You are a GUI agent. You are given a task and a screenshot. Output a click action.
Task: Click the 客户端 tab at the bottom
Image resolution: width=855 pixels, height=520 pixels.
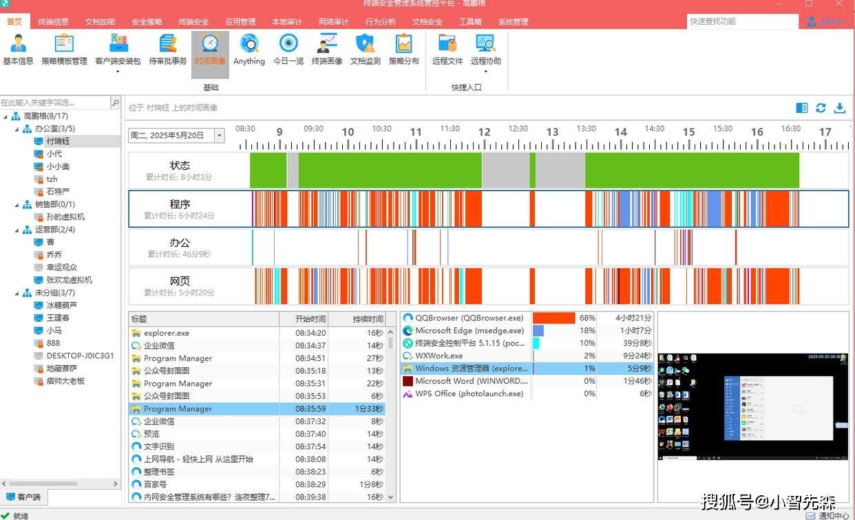pyautogui.click(x=23, y=497)
